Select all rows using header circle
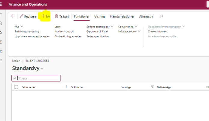This screenshot has height=121, width=209. point(16,87)
